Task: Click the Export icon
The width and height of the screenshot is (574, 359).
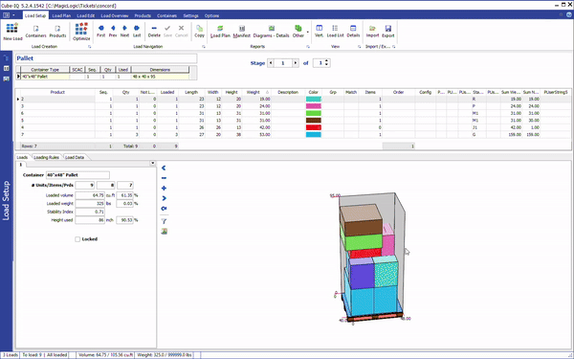Action: click(x=388, y=32)
